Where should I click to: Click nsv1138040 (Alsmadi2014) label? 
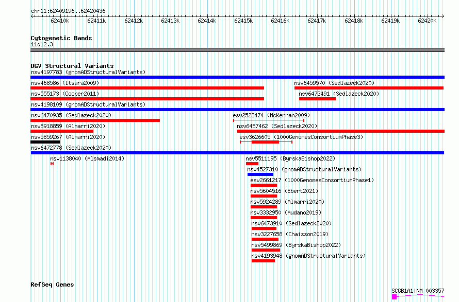[x=87, y=158]
